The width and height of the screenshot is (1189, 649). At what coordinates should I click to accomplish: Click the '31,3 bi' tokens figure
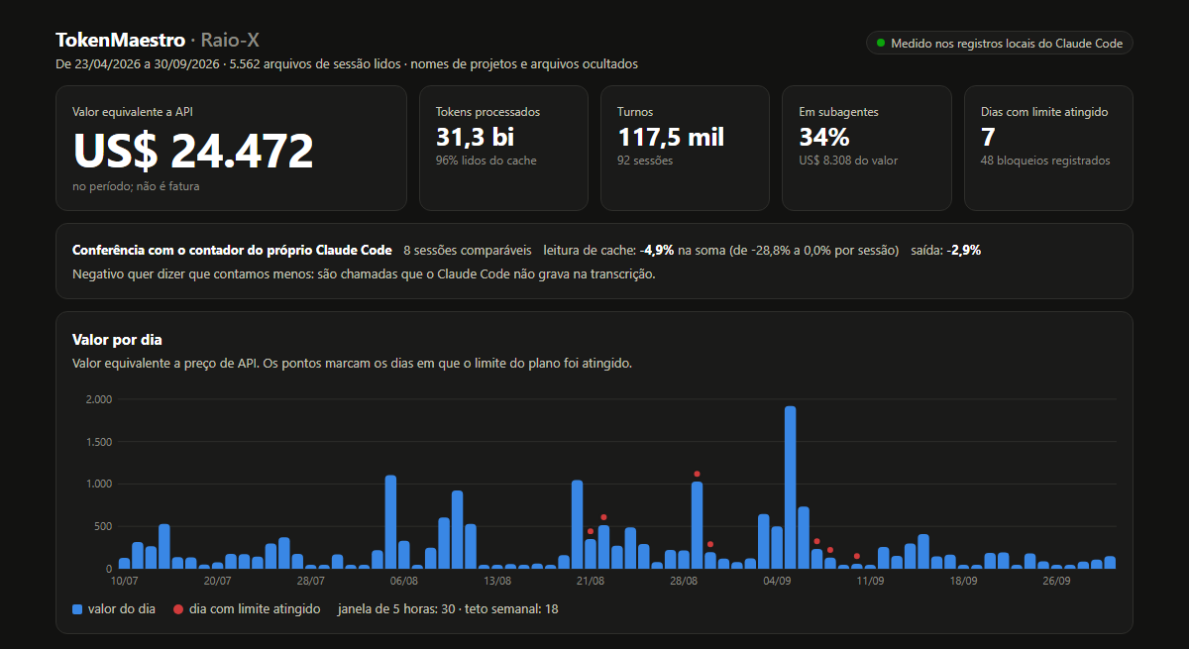pos(475,137)
